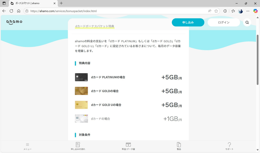Click the plain dカード card image
This screenshot has height=153, width=260.
[x=81, y=119]
